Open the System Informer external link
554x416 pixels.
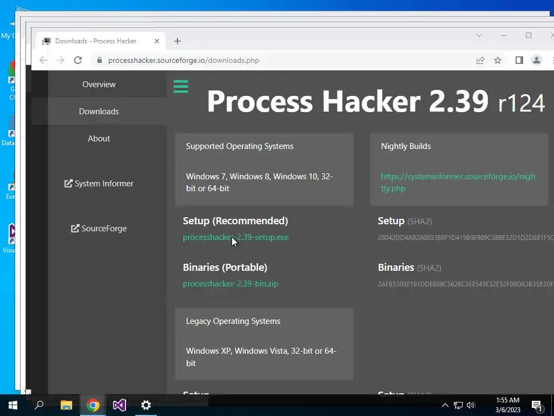[99, 184]
